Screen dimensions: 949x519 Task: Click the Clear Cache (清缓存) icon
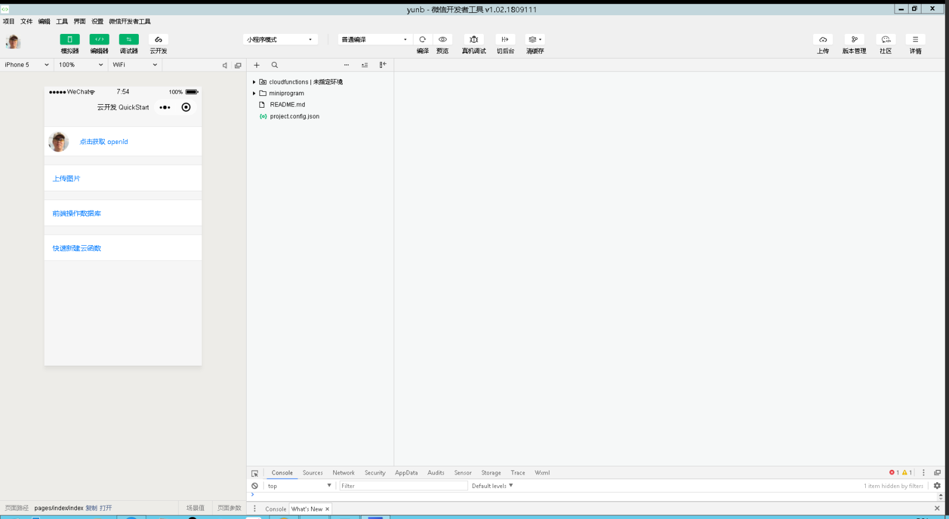(x=534, y=40)
